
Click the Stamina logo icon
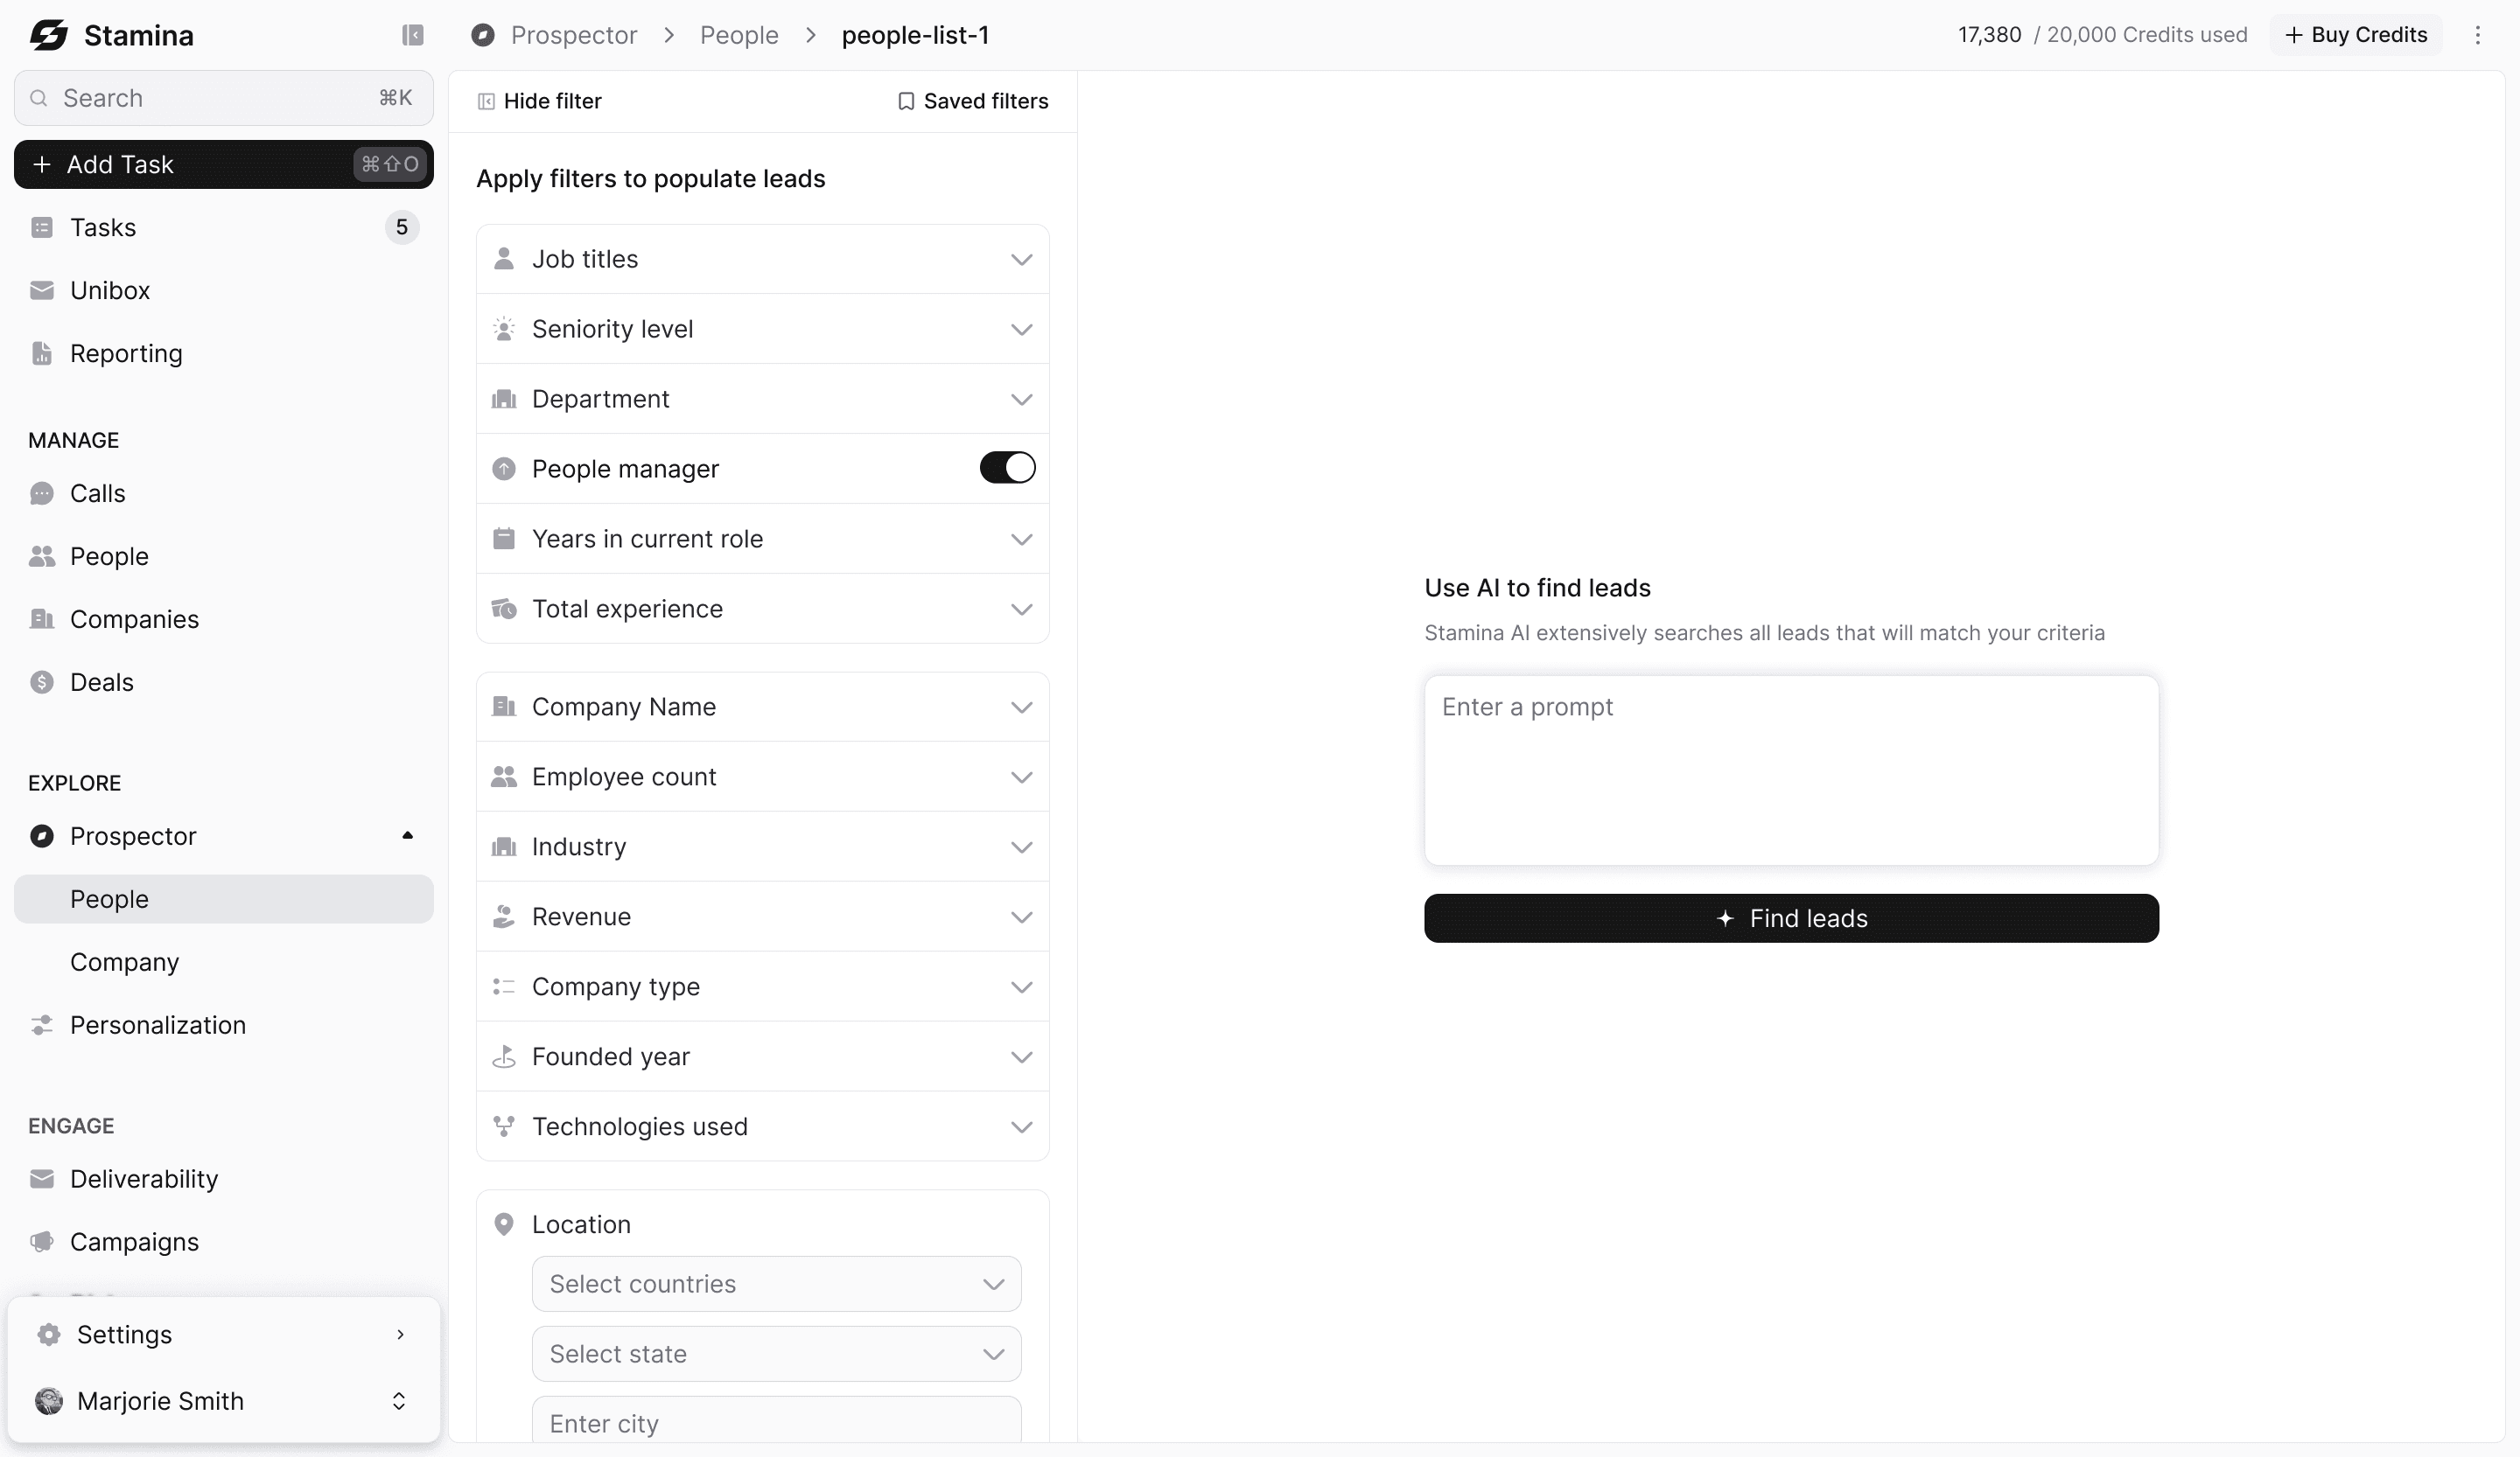[x=48, y=35]
